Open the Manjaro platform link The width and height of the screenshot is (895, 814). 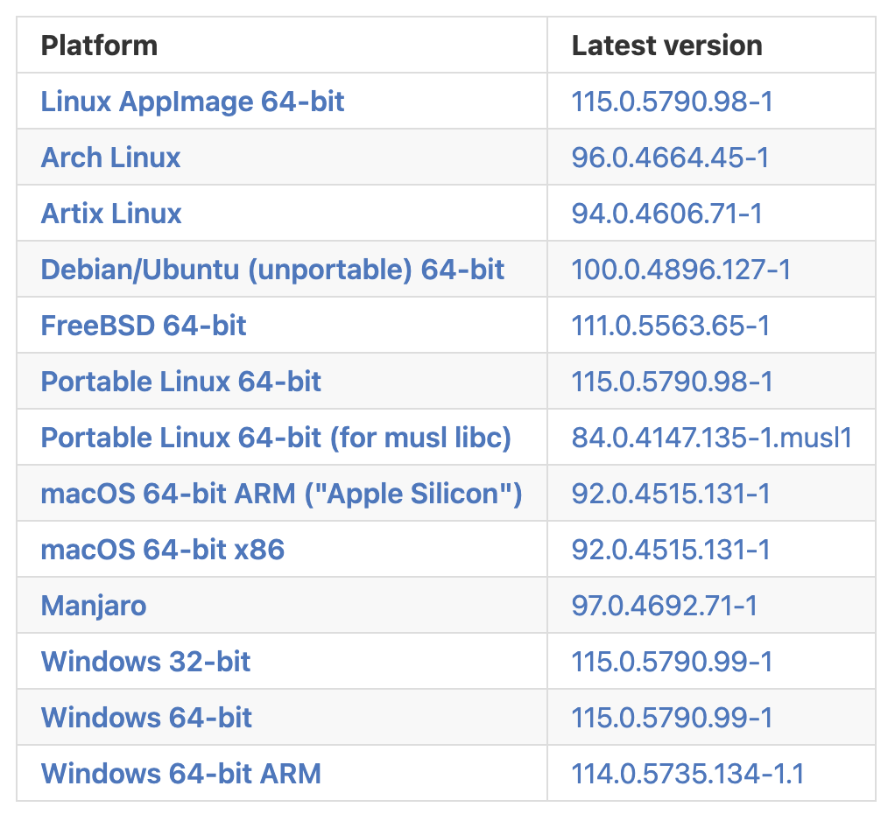click(94, 607)
